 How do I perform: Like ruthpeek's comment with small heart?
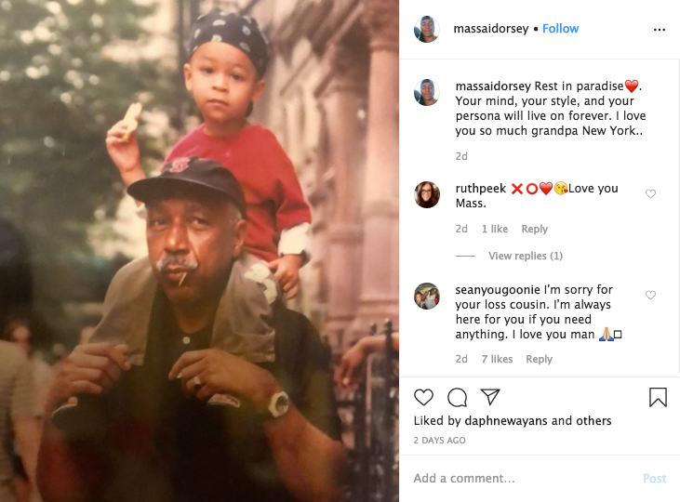click(x=650, y=194)
